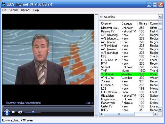The image size is (165, 124).
Task: Click the channel list scroll down arrow
Action: tap(160, 110)
